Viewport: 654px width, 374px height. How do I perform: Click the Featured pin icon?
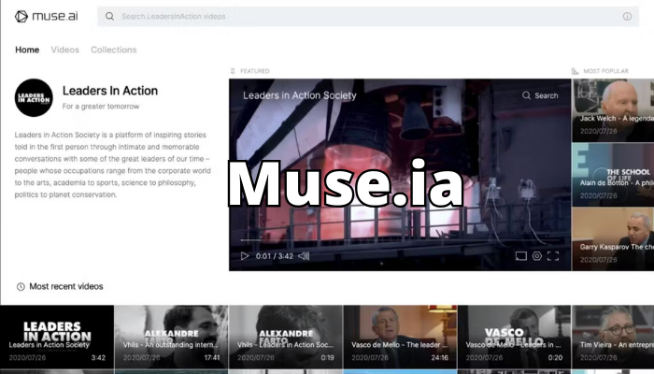(x=233, y=71)
